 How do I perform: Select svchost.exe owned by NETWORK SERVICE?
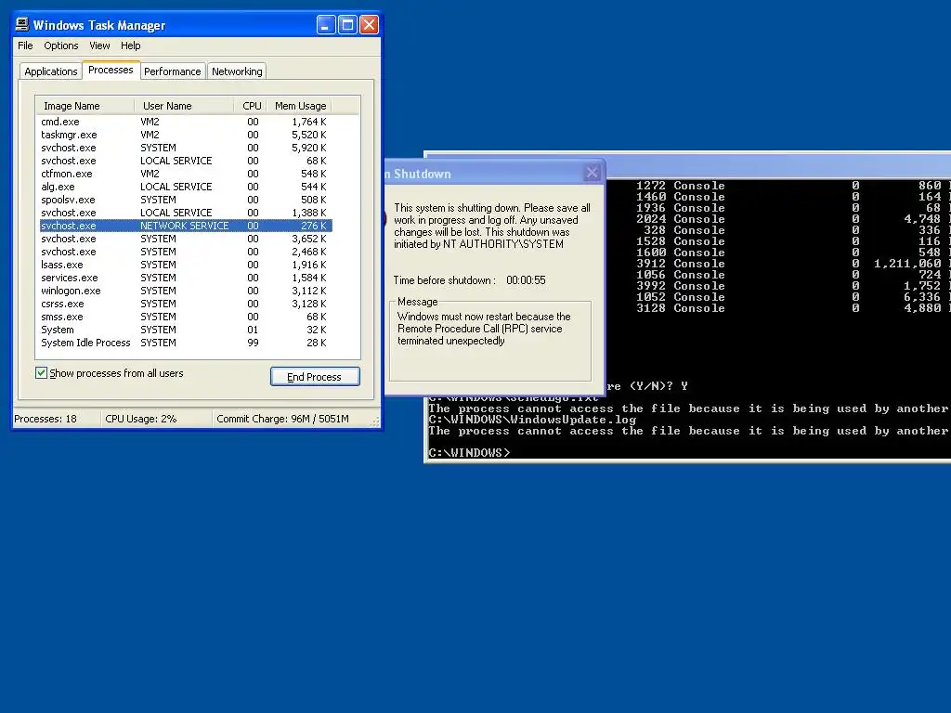click(x=185, y=226)
